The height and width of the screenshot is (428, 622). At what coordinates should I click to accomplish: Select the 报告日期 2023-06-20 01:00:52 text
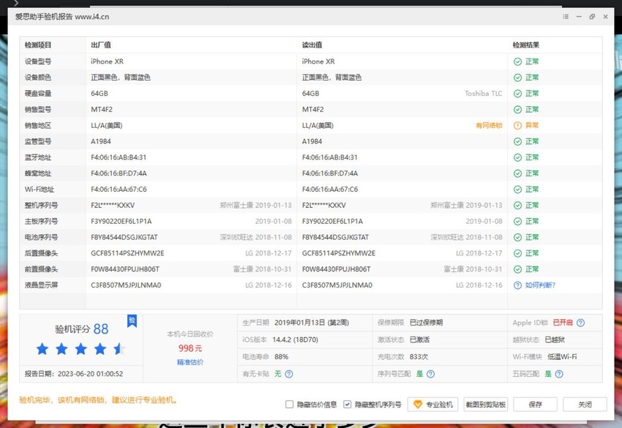coord(74,374)
